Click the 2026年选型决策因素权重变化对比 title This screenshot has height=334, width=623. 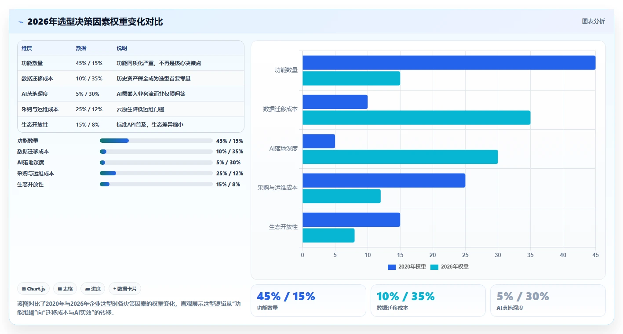pos(95,22)
